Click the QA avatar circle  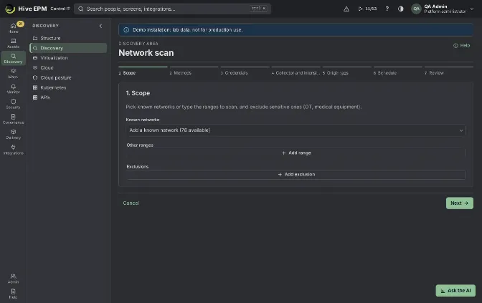tap(416, 9)
